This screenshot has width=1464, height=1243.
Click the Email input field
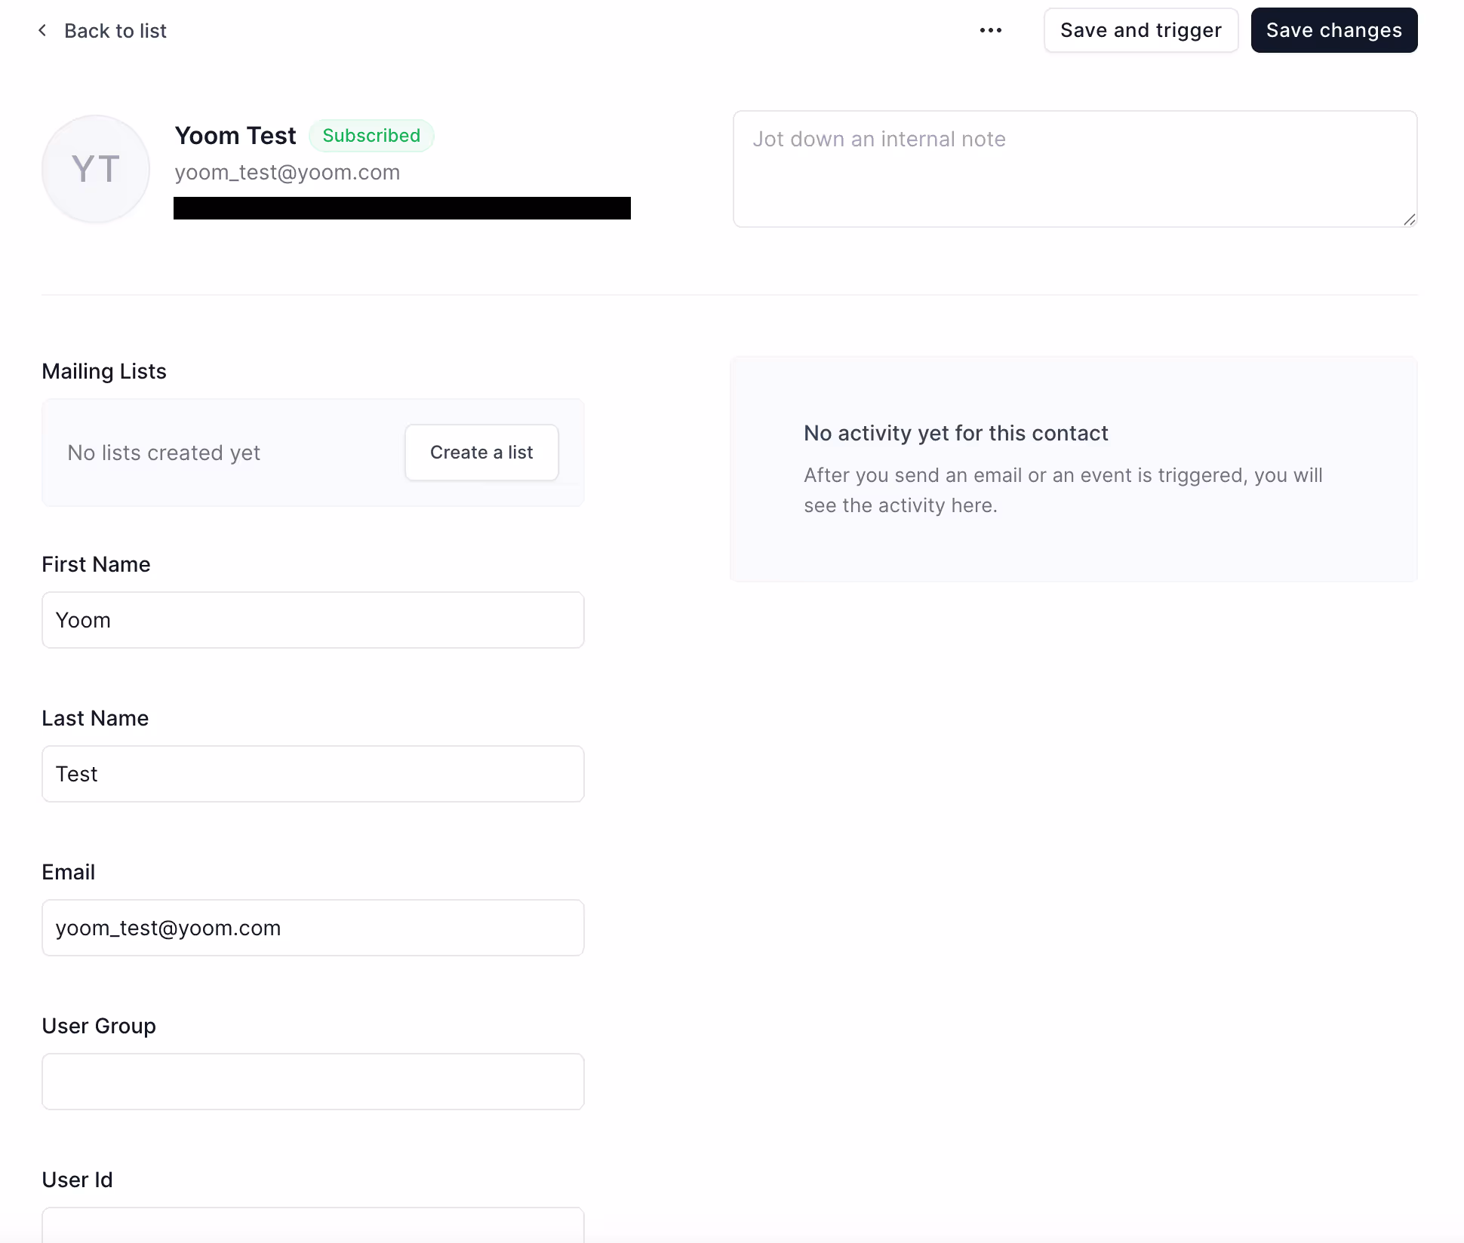click(x=313, y=928)
